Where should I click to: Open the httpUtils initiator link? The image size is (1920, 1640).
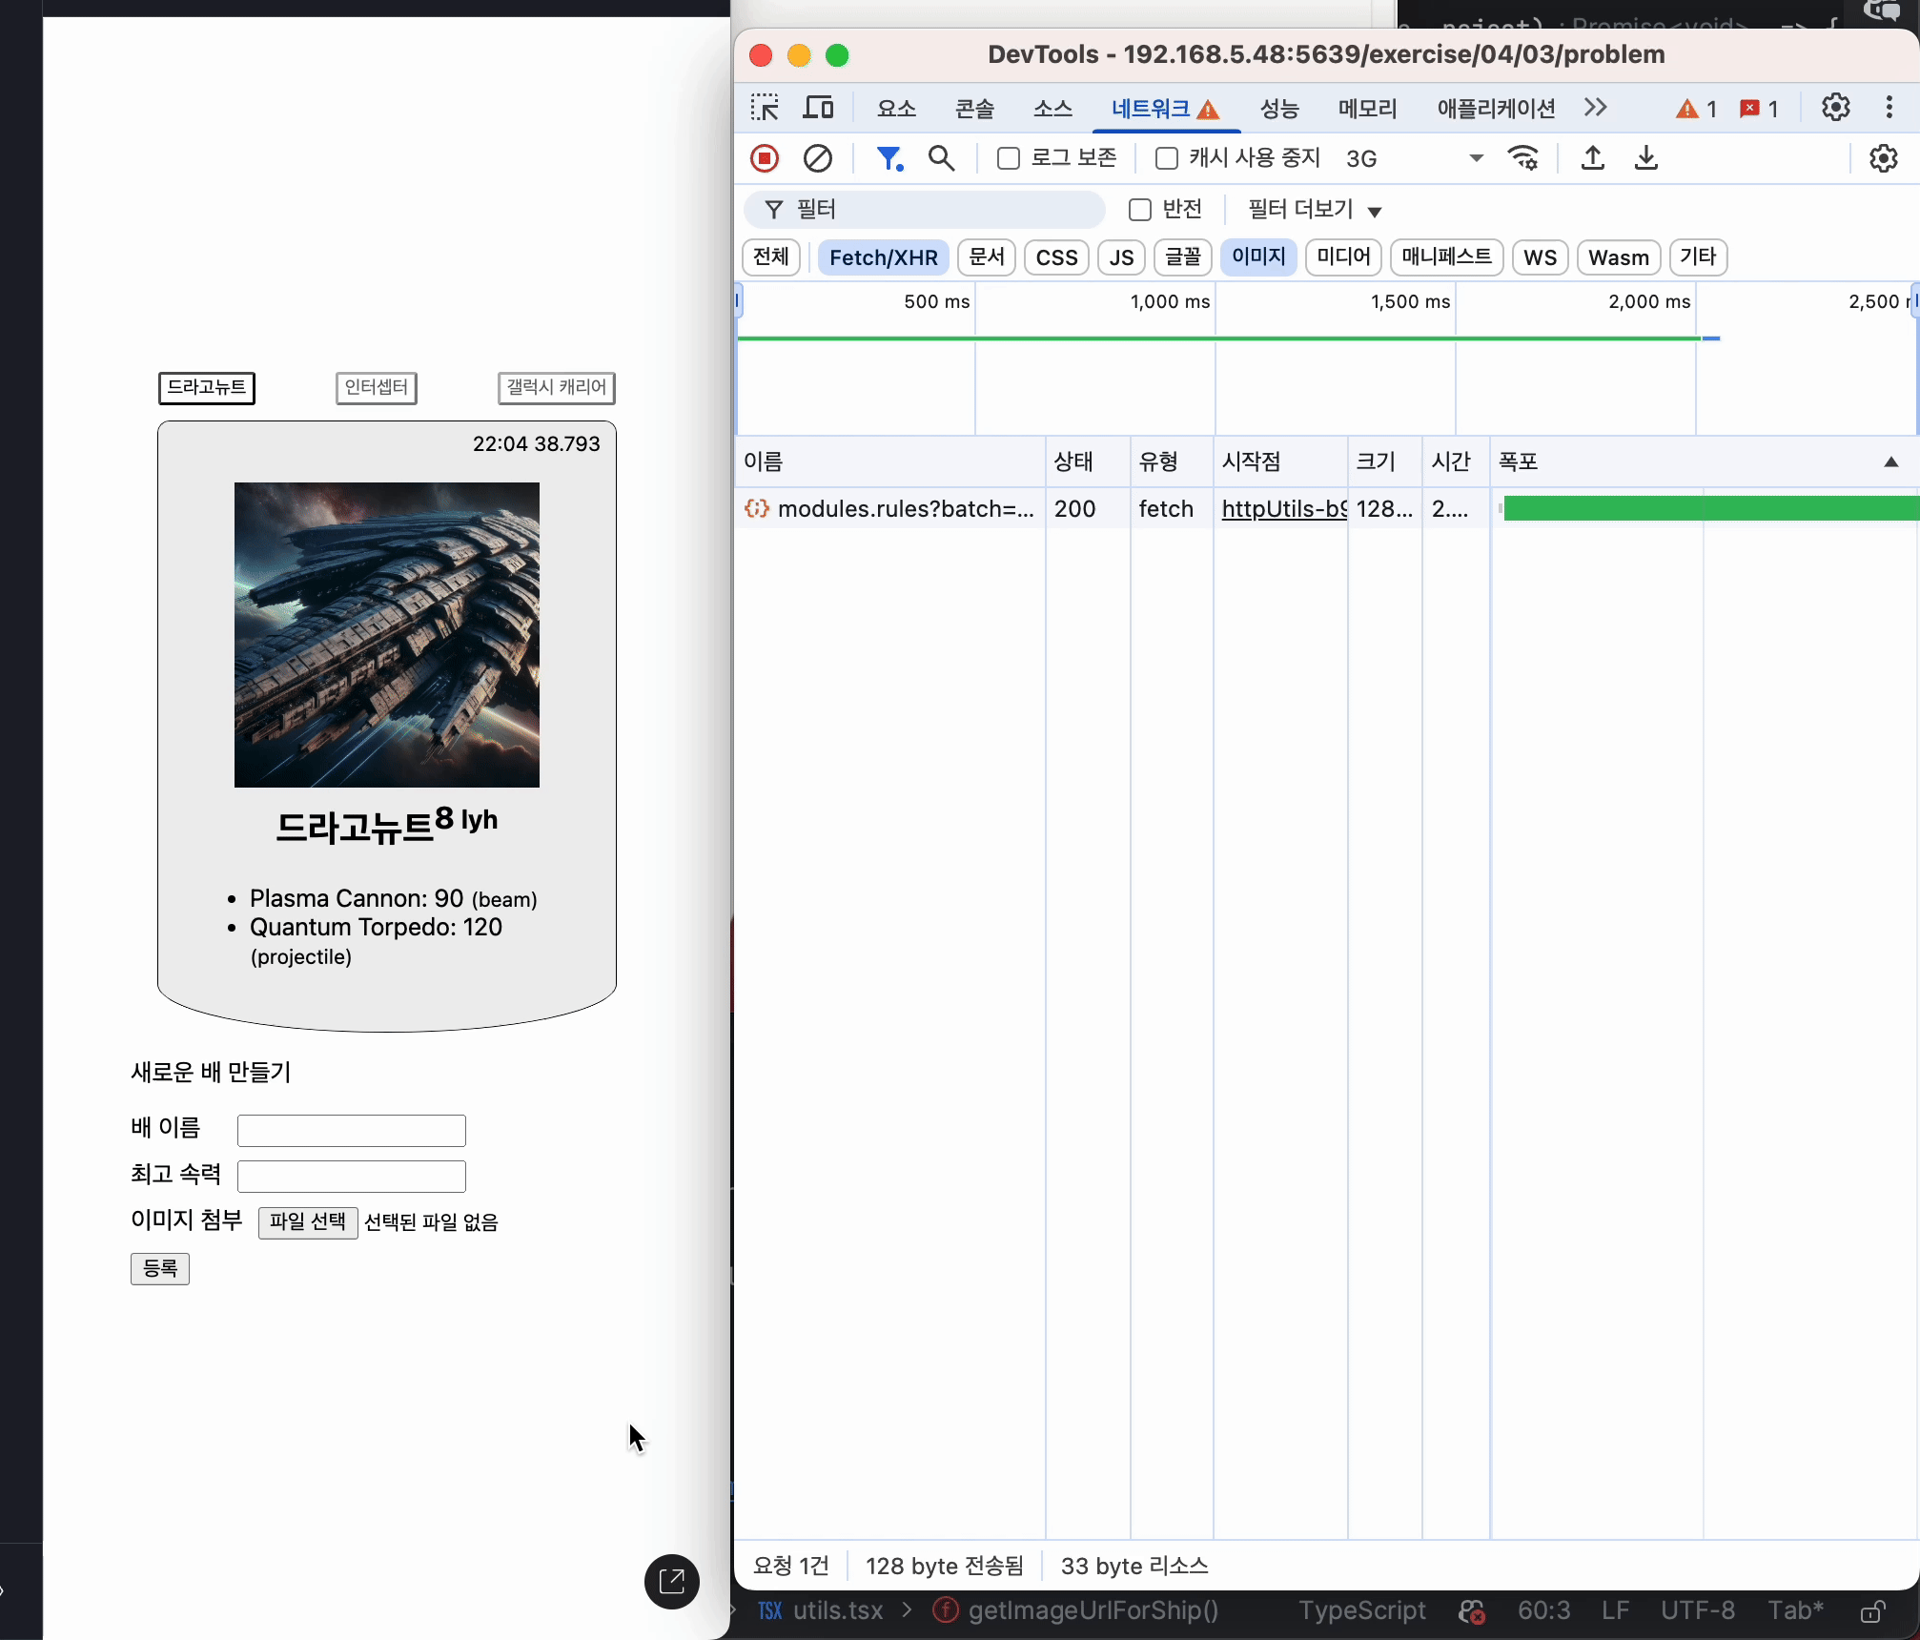pyautogui.click(x=1284, y=509)
